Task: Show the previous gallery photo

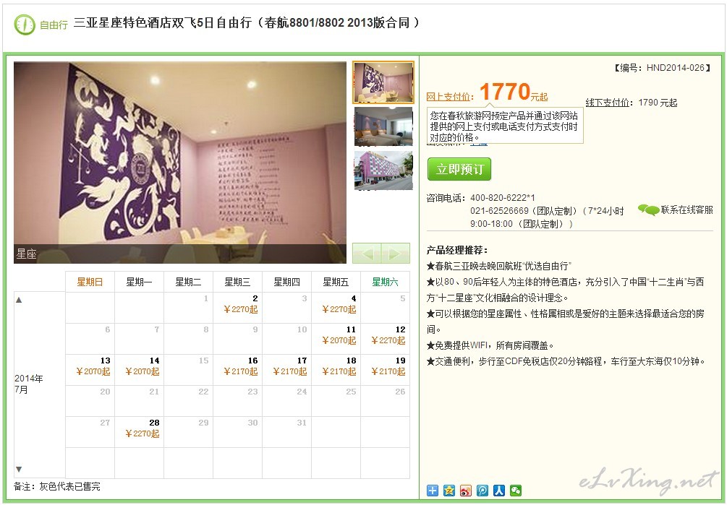Action: [x=367, y=253]
